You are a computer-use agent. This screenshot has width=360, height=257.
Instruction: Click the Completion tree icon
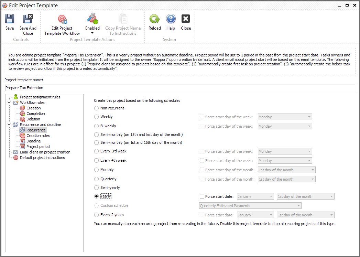coord(22,114)
